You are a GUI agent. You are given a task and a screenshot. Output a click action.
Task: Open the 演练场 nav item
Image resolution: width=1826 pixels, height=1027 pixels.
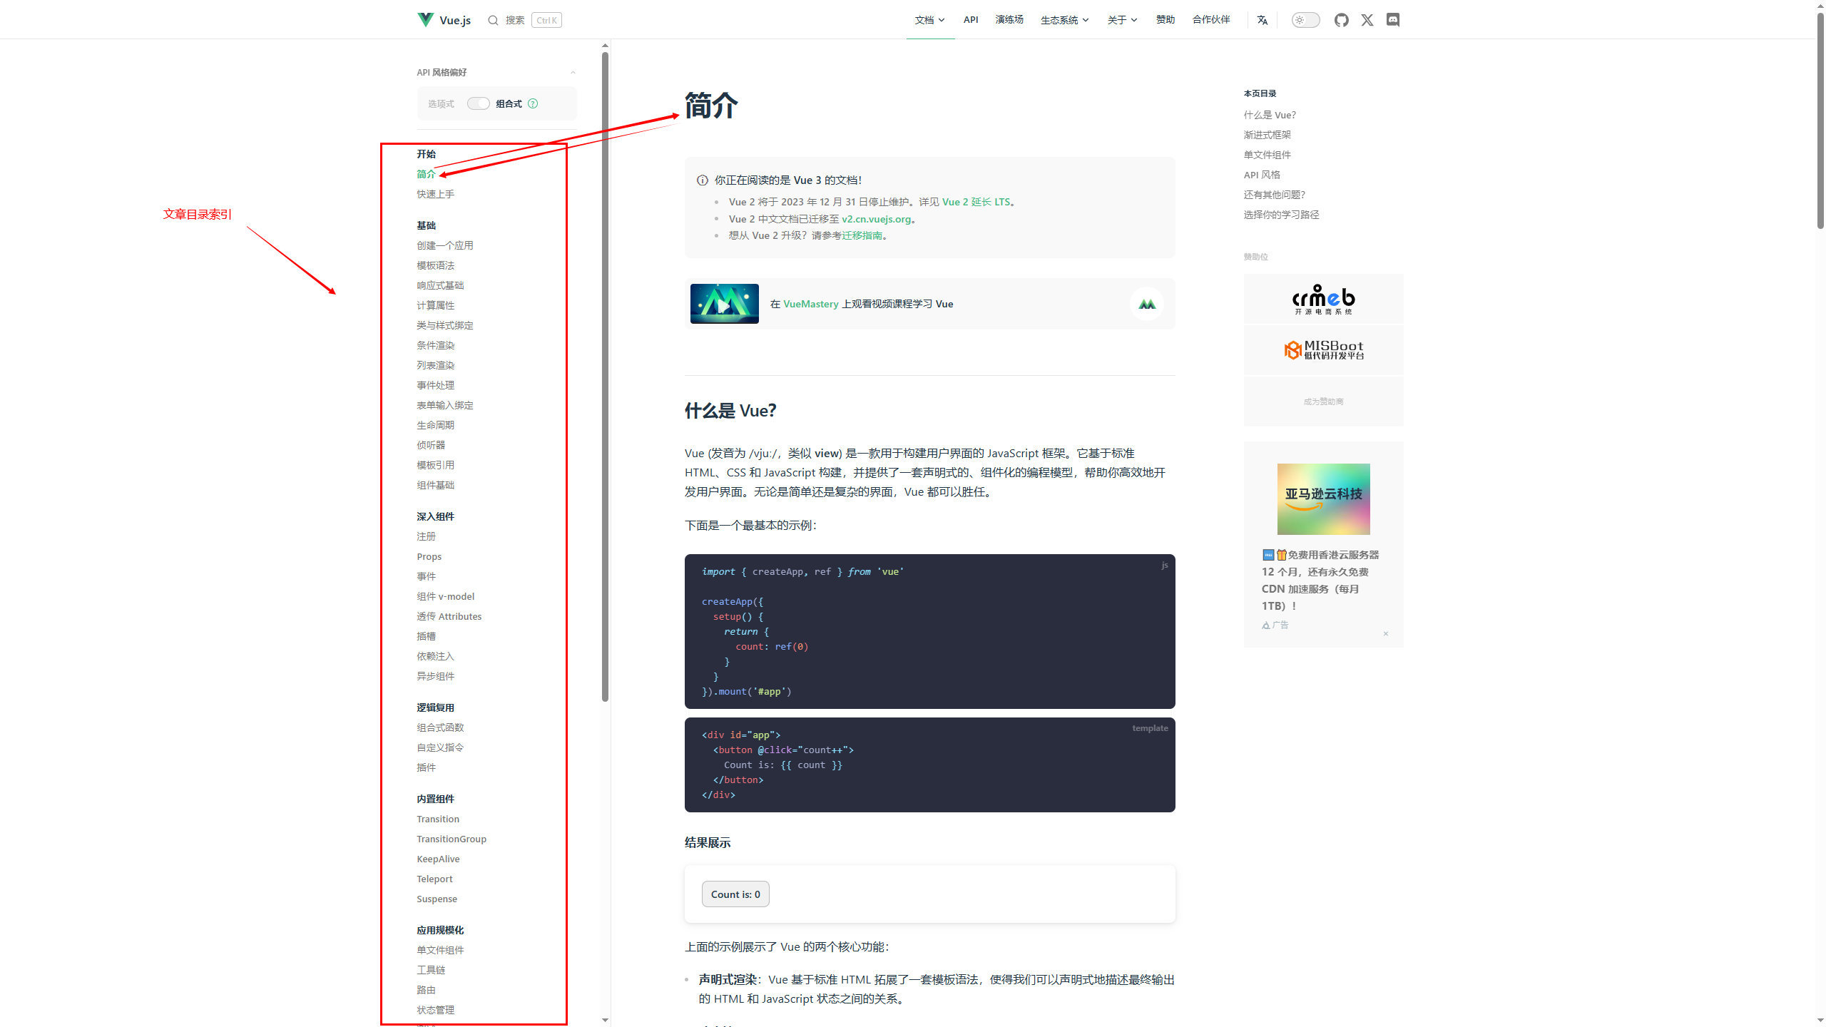click(x=1009, y=20)
